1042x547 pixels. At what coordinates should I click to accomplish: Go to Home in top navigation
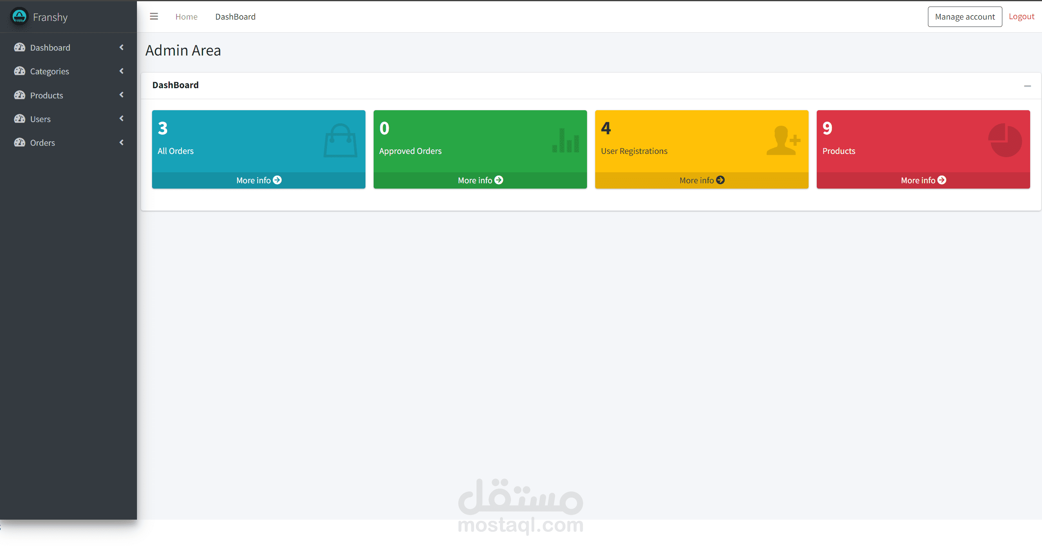(186, 17)
